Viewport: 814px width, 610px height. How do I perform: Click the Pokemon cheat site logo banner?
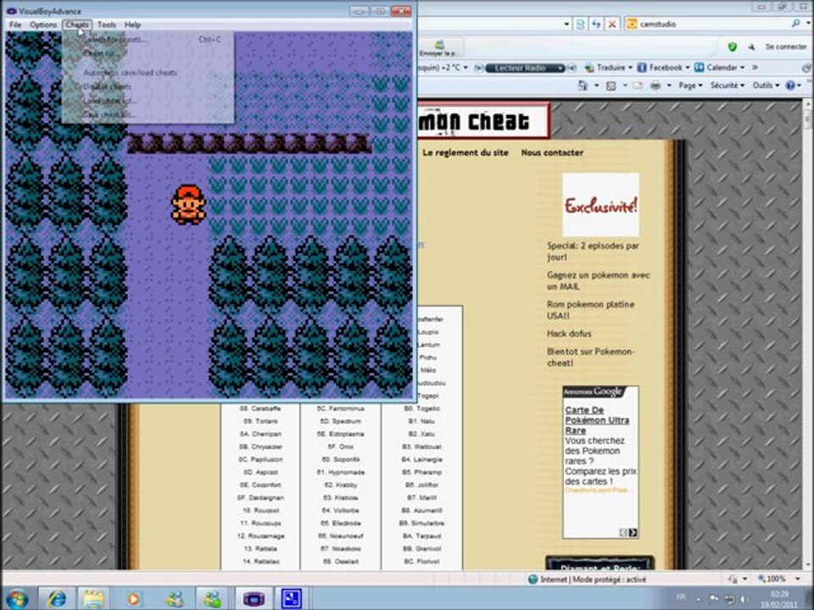coord(482,121)
